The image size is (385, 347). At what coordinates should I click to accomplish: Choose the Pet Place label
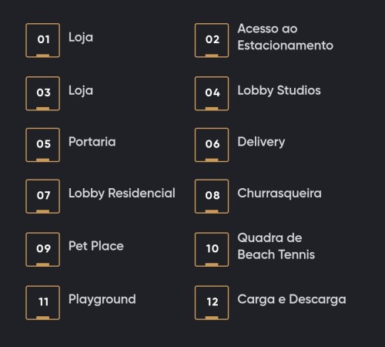pyautogui.click(x=96, y=246)
